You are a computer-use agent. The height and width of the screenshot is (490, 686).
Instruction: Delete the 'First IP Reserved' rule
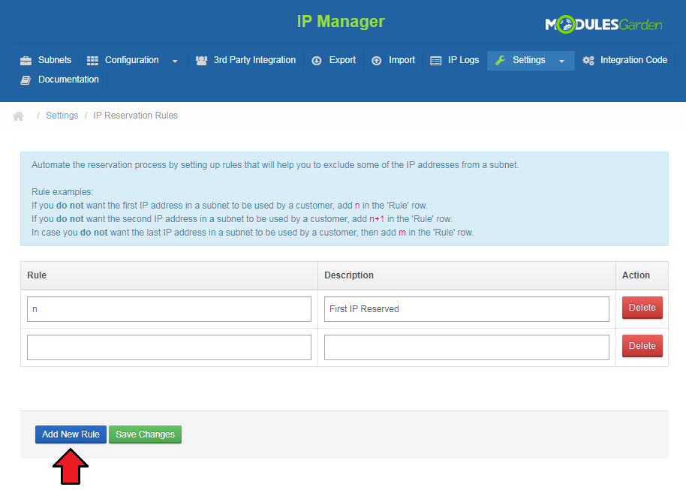coord(642,308)
